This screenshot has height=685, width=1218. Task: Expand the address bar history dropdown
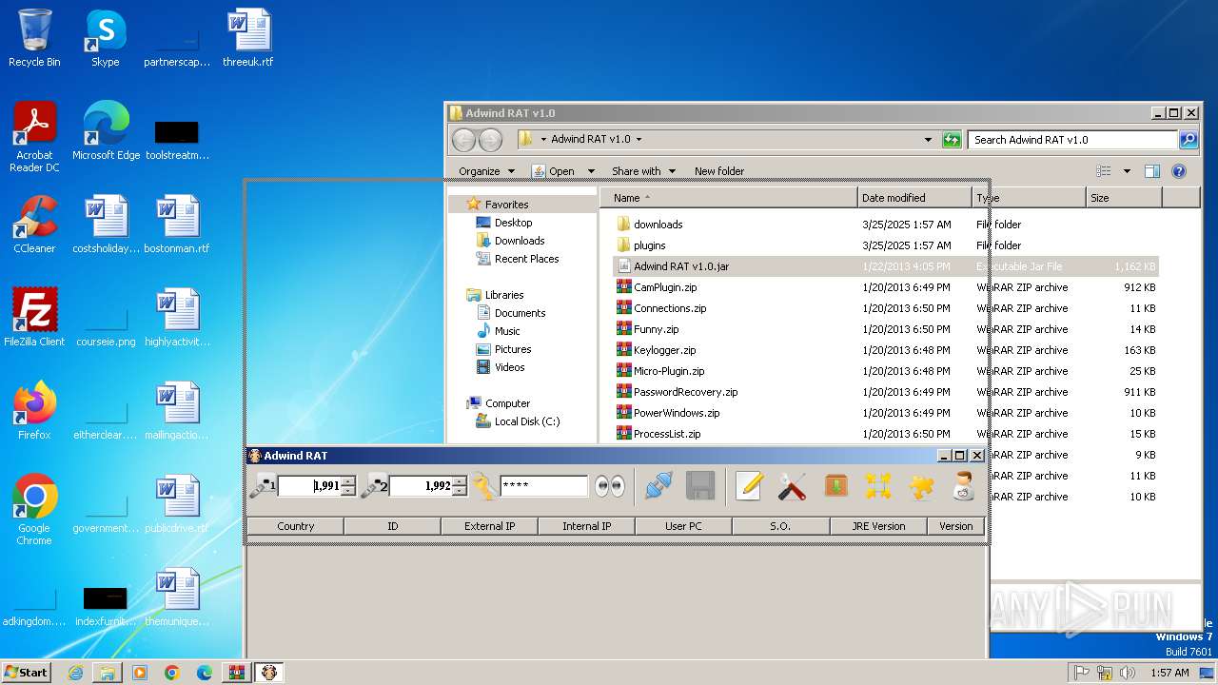929,140
